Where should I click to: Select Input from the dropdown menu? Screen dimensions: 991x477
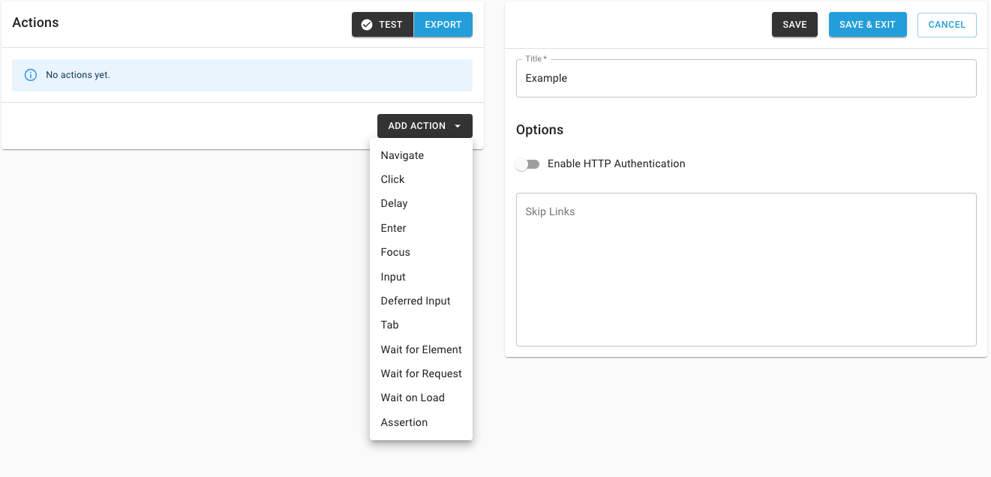click(x=394, y=277)
